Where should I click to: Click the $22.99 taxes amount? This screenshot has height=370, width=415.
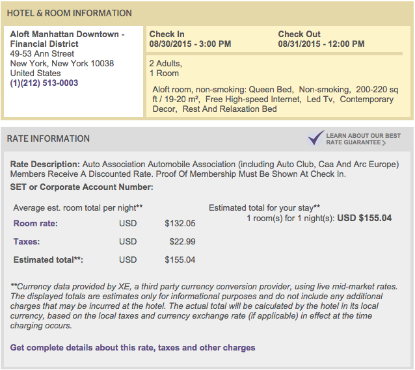(x=182, y=242)
